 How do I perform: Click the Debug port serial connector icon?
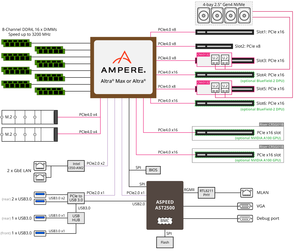click(x=245, y=218)
